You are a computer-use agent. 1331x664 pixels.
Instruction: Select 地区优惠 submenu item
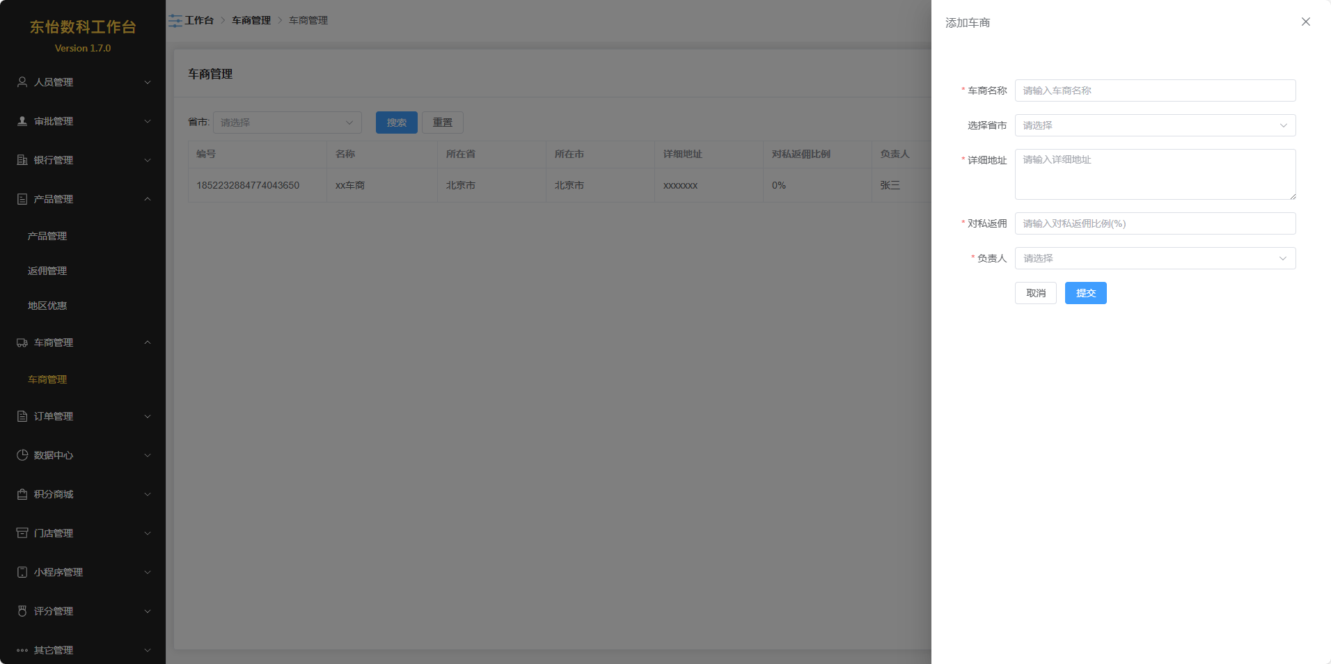tap(47, 306)
